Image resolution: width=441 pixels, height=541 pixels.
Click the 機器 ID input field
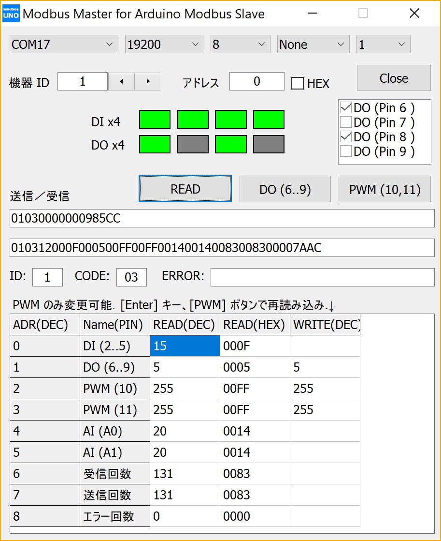[x=82, y=81]
